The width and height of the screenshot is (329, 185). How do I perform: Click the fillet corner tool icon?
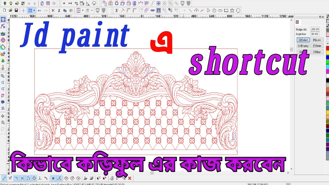click(129, 11)
